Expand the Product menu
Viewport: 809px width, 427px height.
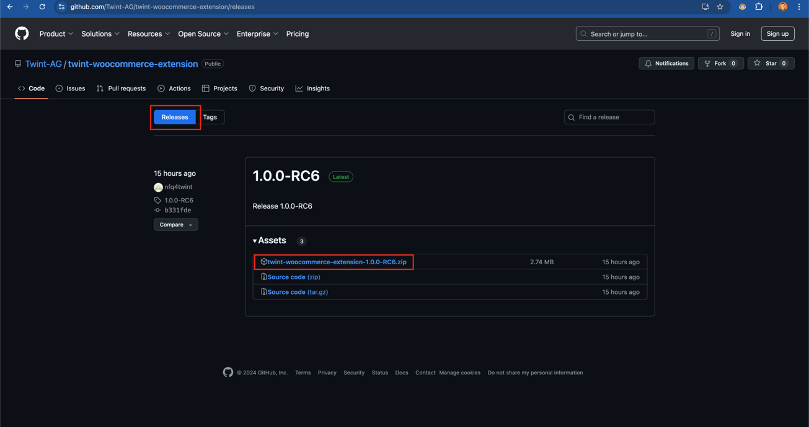(56, 34)
